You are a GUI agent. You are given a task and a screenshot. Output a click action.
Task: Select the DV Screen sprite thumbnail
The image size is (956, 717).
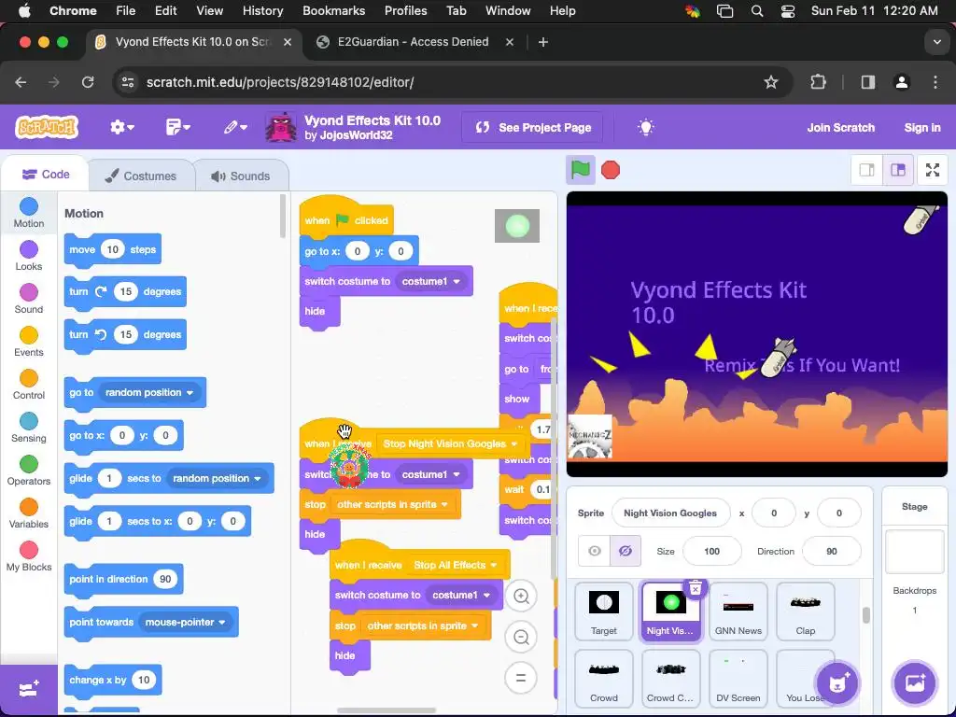coord(738,679)
